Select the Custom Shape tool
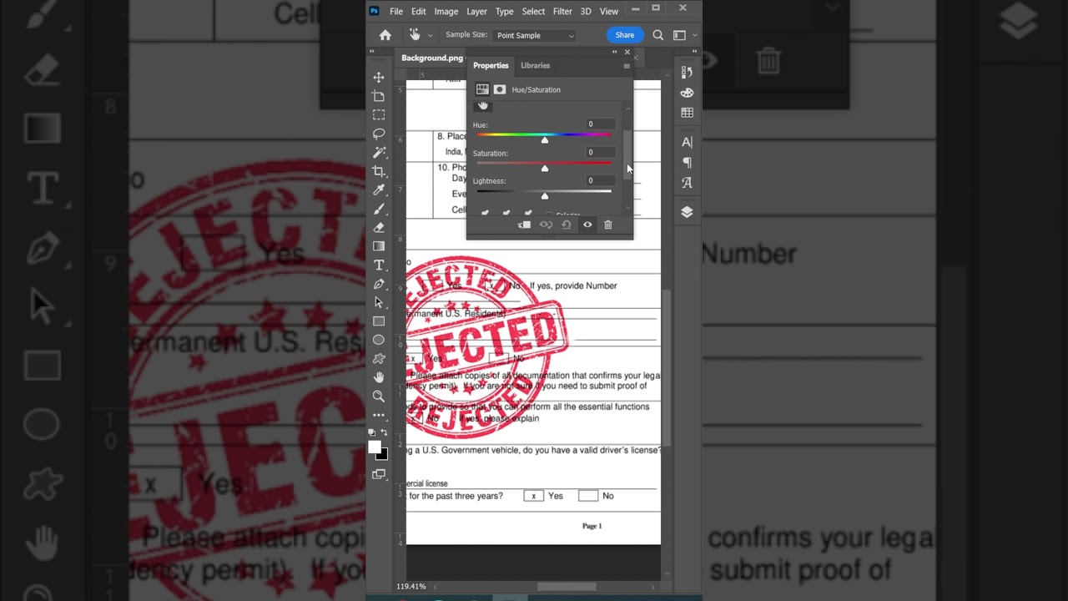1068x601 pixels. point(379,359)
